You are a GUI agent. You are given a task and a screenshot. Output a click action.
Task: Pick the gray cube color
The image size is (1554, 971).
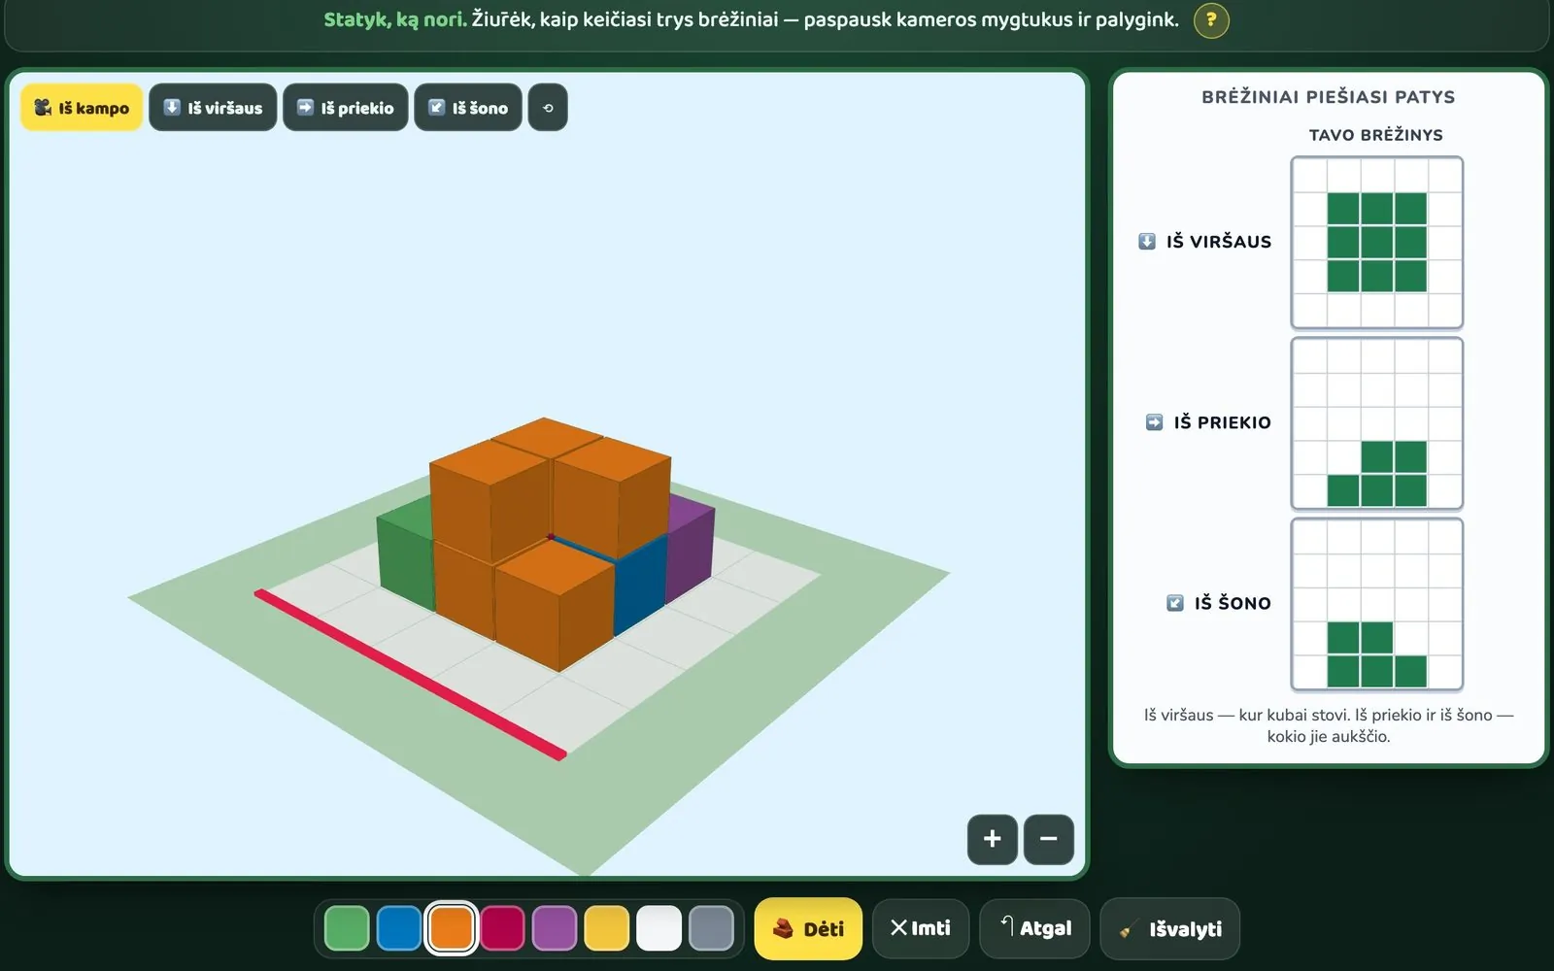[x=711, y=928]
